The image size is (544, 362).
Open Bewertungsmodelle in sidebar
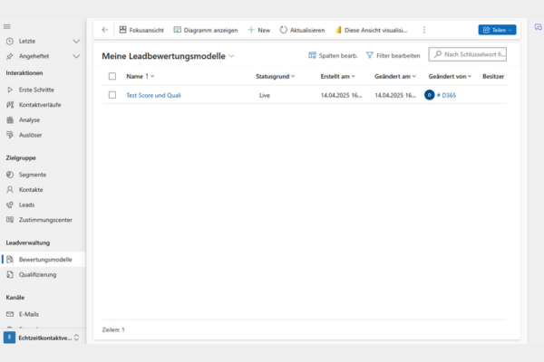click(43, 260)
